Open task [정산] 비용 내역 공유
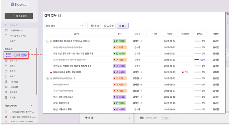Image resolution: width=230 pixels, height=125 pixels. [x=62, y=109]
